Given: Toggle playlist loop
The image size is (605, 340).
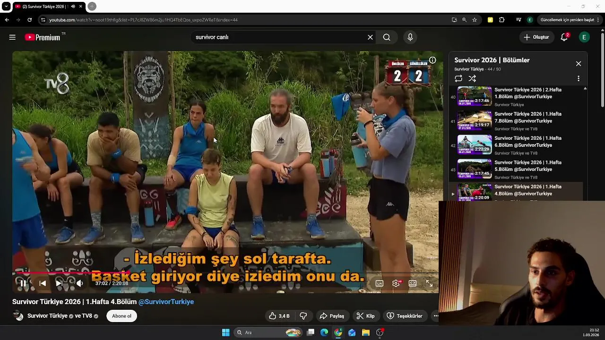Looking at the screenshot, I should point(458,78).
